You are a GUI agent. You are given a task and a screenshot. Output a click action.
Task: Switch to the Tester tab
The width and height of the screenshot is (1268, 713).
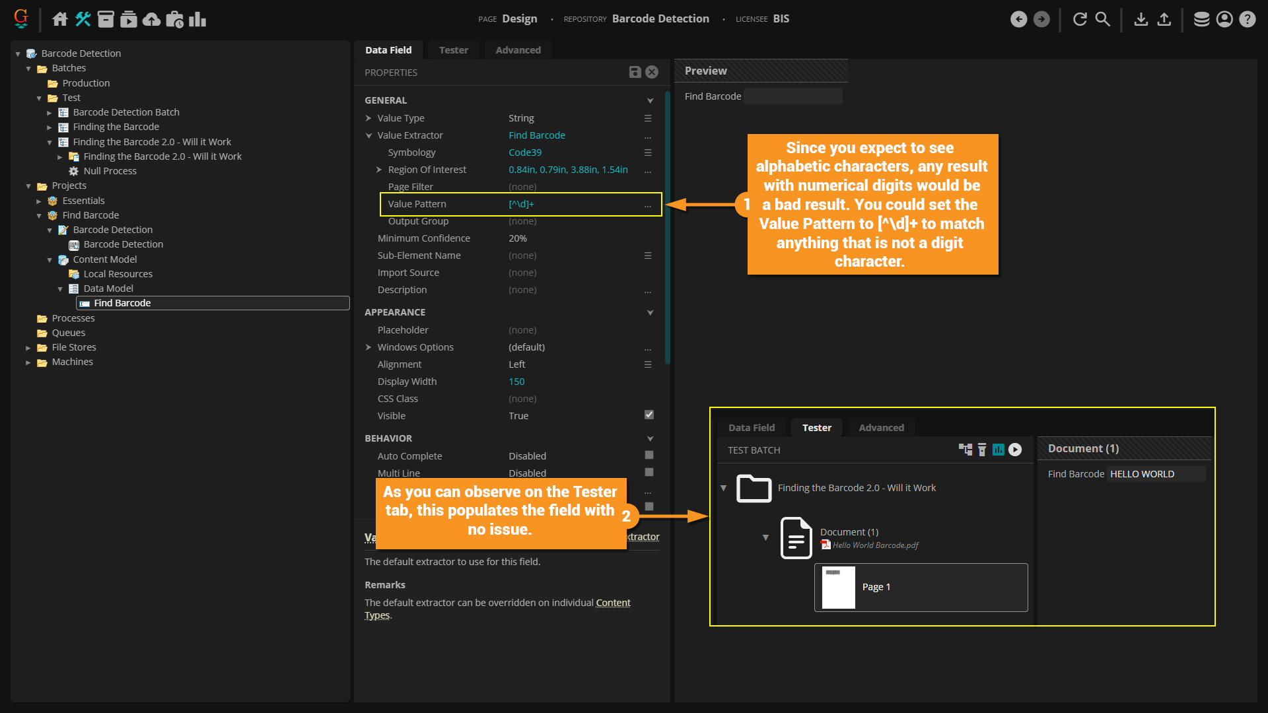pos(453,50)
